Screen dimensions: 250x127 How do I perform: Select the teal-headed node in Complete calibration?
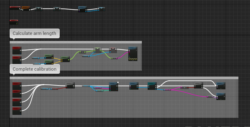click(x=152, y=86)
